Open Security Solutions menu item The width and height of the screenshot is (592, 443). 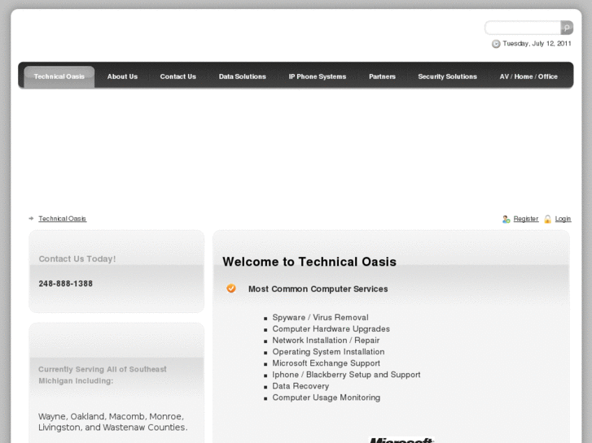click(447, 76)
